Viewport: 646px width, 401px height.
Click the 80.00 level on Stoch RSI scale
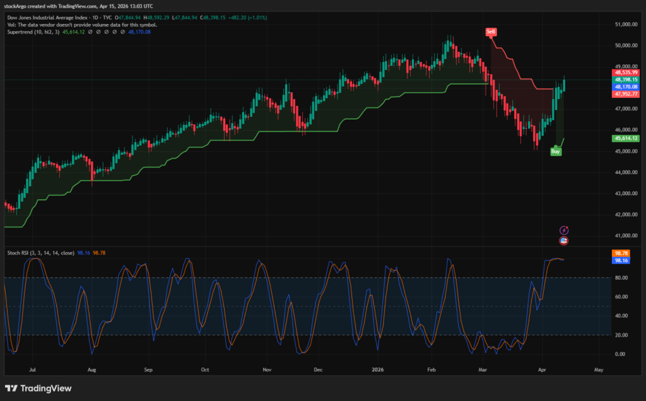point(621,278)
